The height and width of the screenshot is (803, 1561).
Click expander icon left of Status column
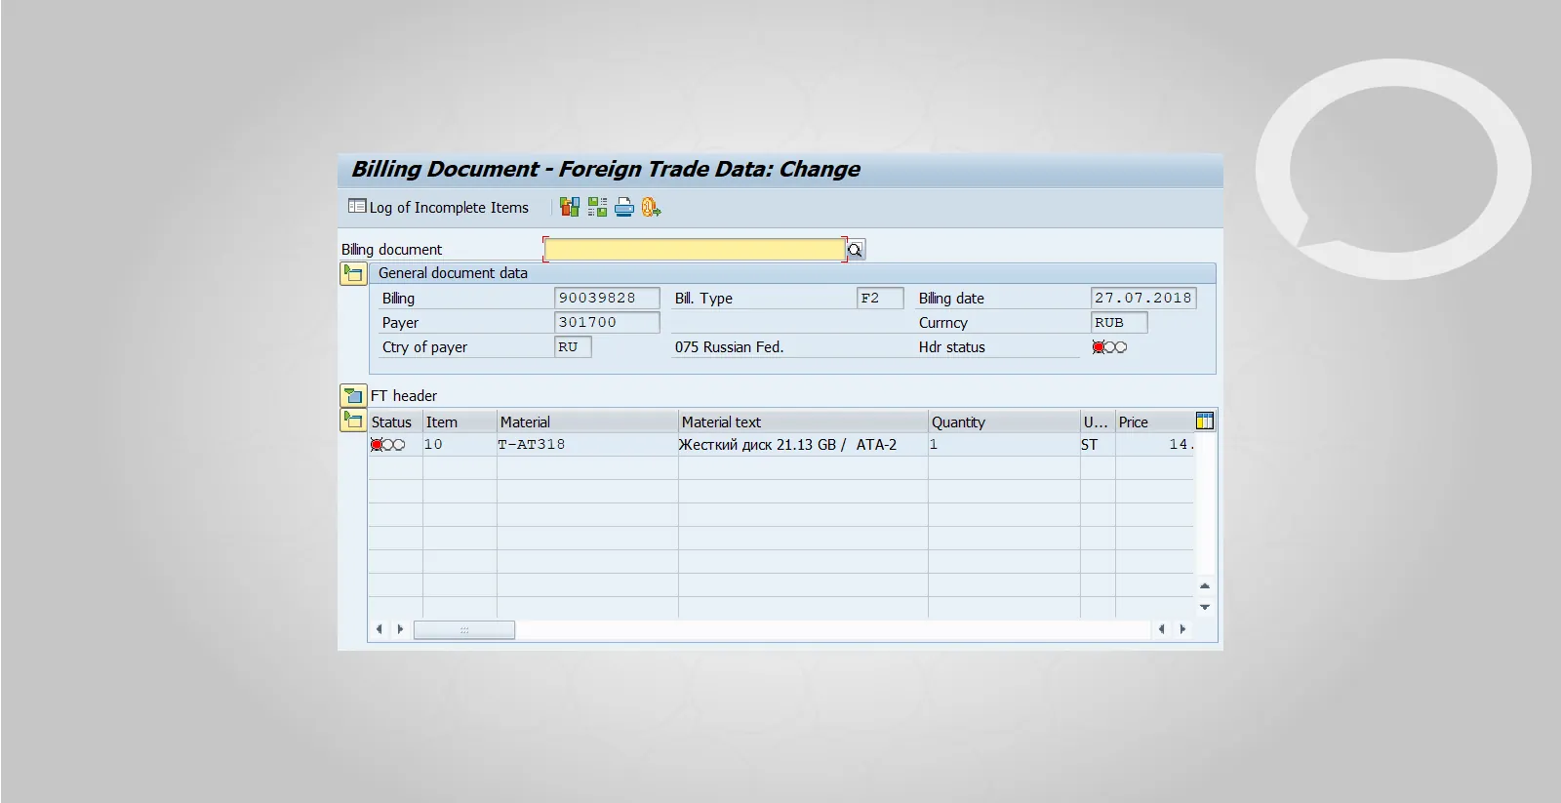pos(352,421)
